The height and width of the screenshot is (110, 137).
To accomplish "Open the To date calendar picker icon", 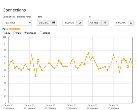I will [105, 23].
